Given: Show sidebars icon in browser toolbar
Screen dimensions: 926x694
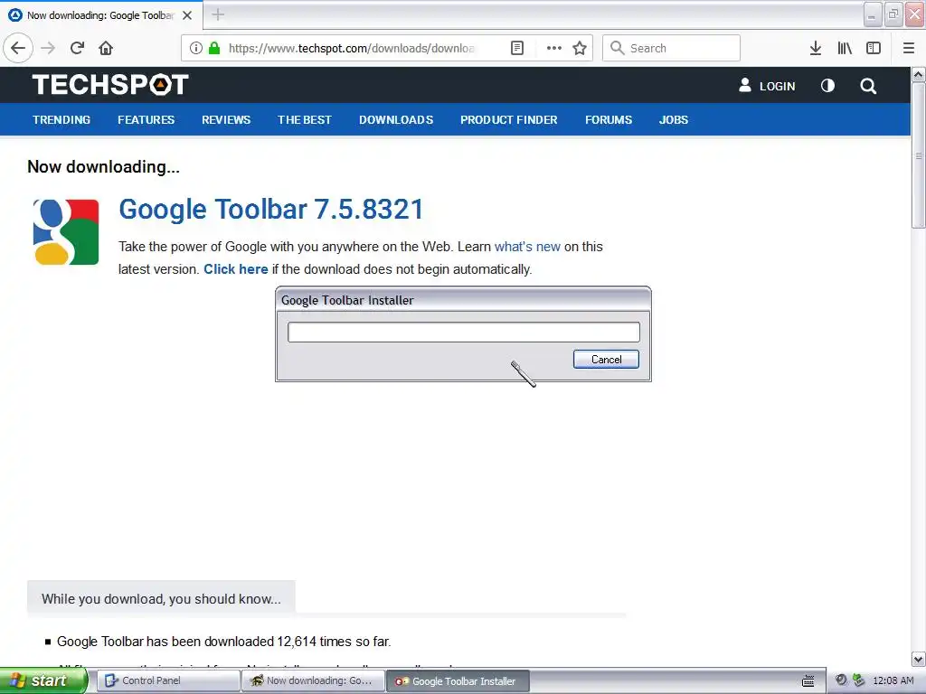Looking at the screenshot, I should (874, 48).
